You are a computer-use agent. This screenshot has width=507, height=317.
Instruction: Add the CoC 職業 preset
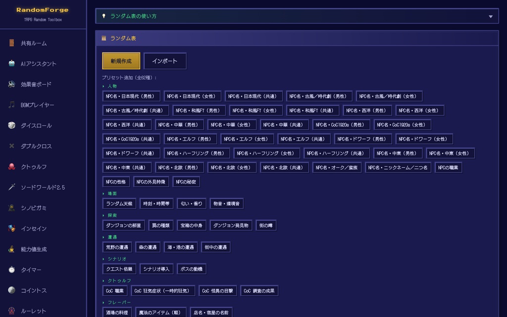click(115, 291)
